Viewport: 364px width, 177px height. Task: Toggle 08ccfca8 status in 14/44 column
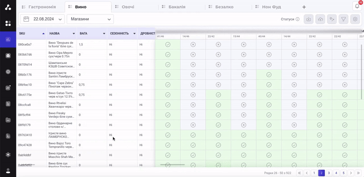coord(294,105)
